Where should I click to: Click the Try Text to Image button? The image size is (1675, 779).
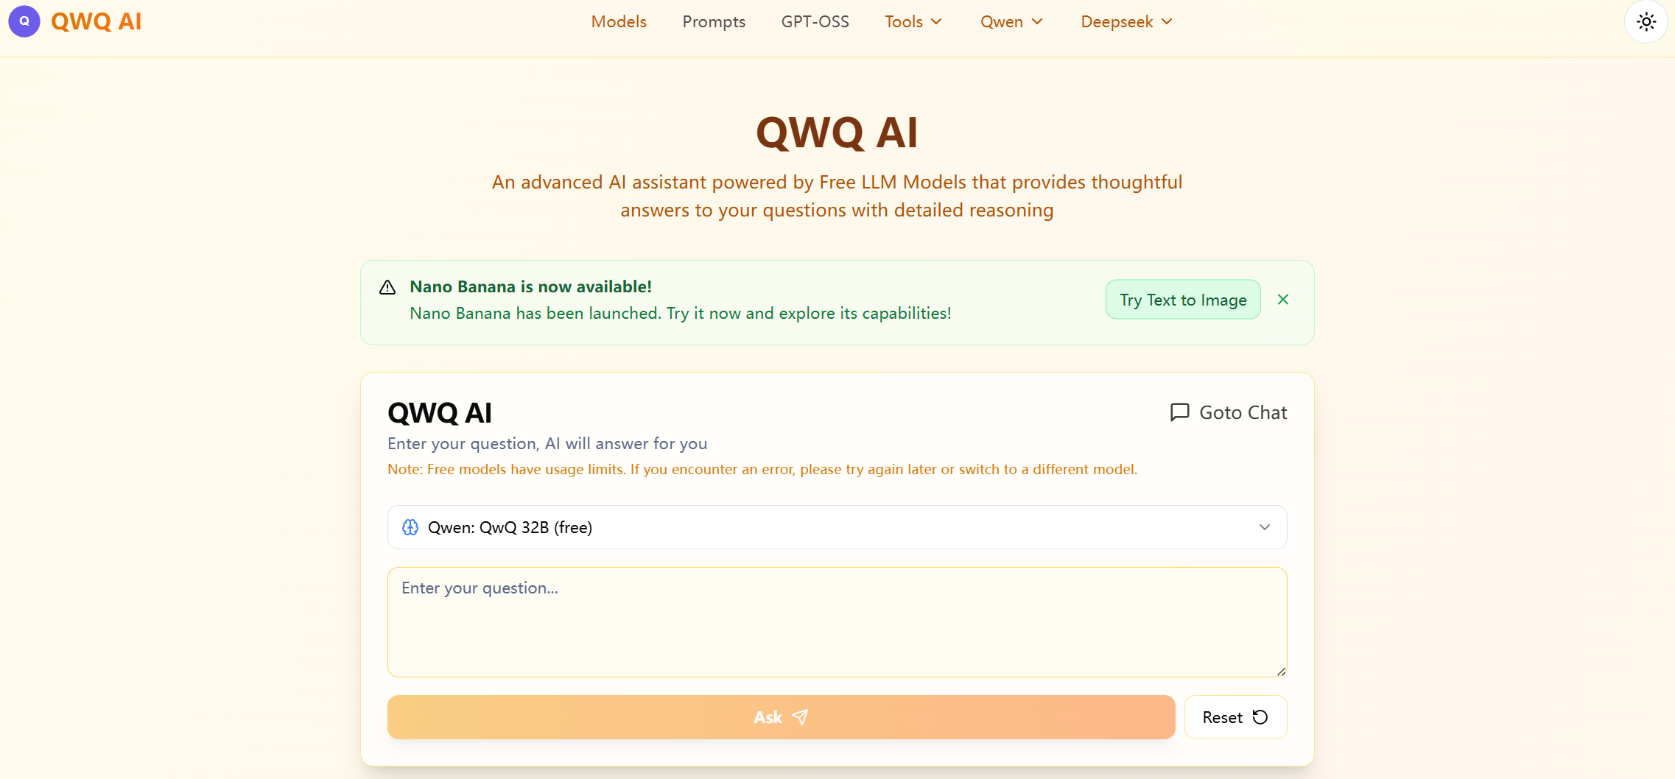1181,300
